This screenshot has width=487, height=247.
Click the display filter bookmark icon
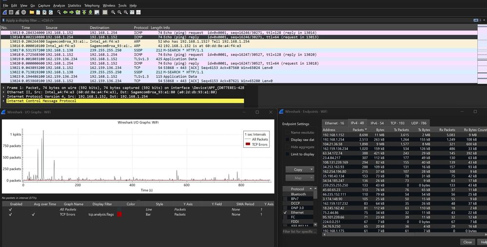[3, 20]
